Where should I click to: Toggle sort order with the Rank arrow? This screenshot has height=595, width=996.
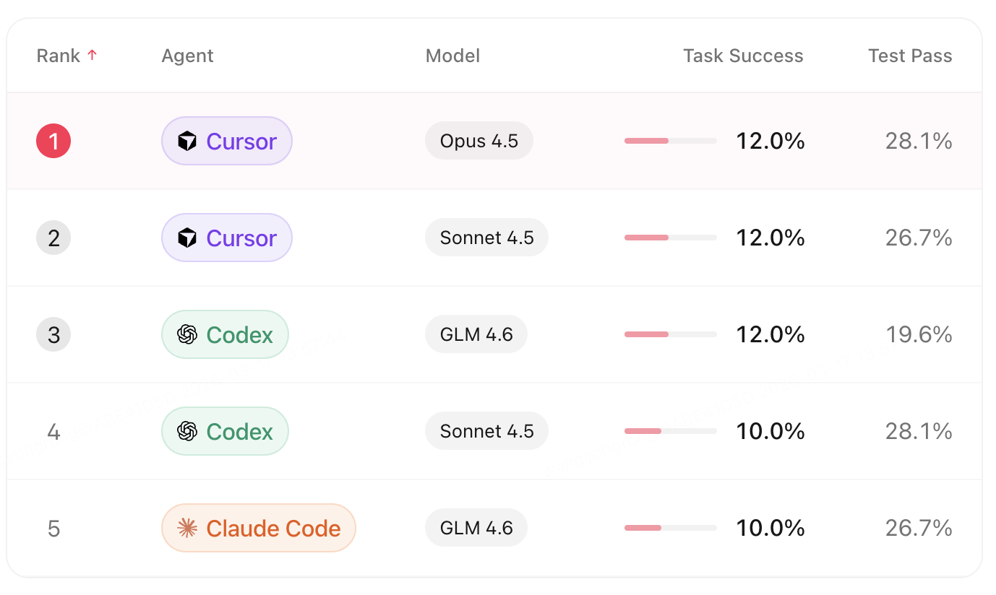pyautogui.click(x=92, y=55)
